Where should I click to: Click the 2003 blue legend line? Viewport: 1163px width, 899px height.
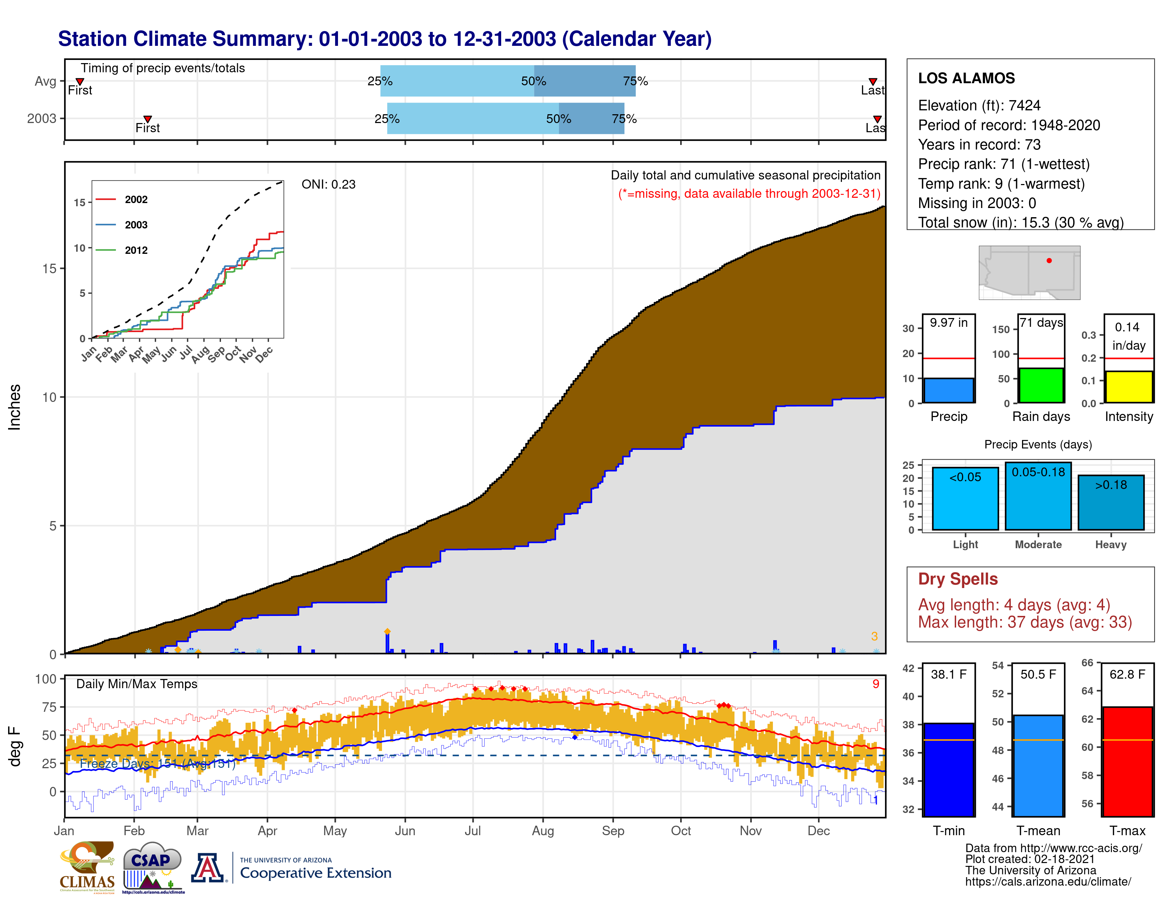105,225
